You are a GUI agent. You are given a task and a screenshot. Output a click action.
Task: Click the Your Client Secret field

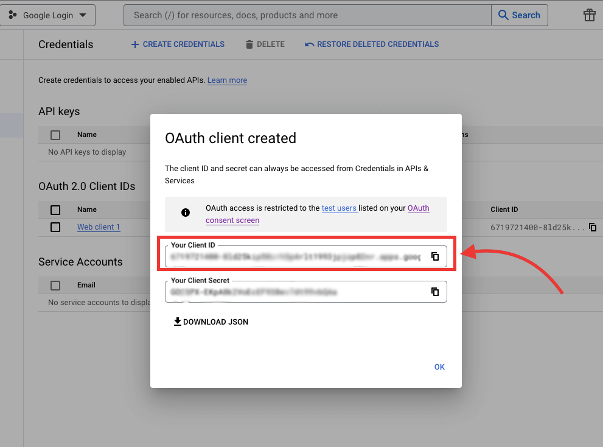pyautogui.click(x=305, y=292)
